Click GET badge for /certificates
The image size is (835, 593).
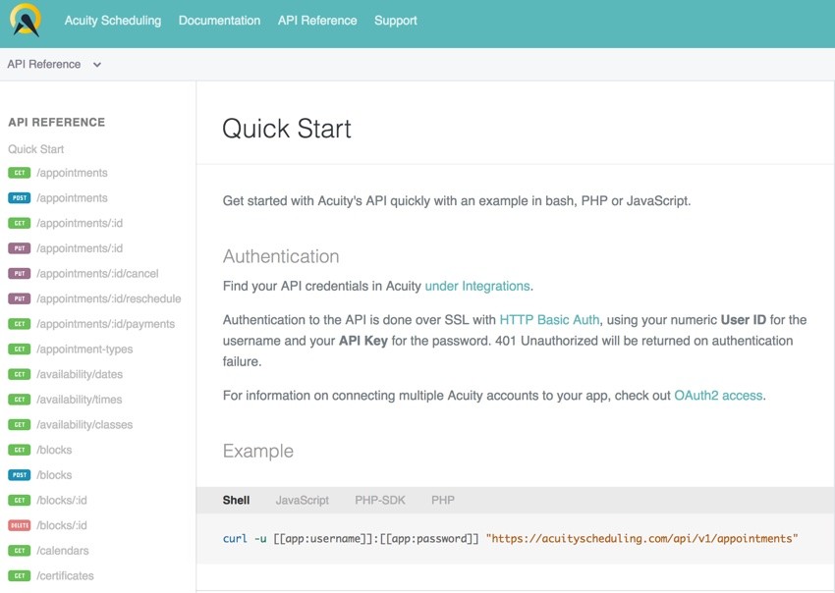coord(20,575)
